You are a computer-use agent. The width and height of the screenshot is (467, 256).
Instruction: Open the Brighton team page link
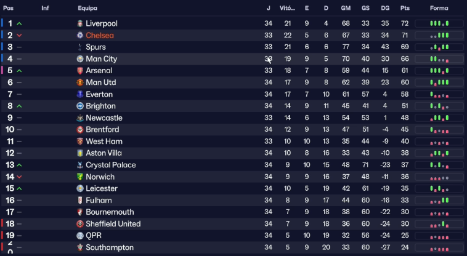100,106
